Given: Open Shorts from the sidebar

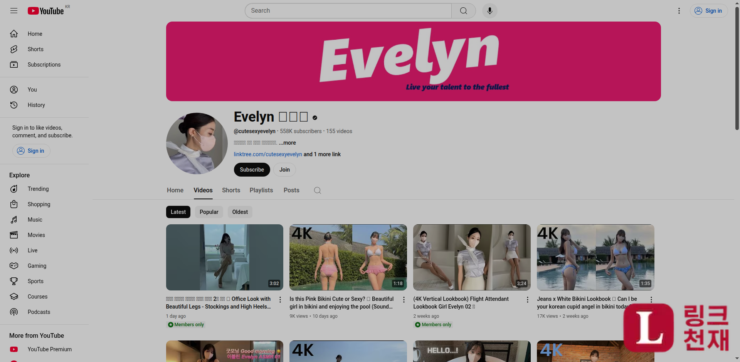Looking at the screenshot, I should tap(44, 49).
